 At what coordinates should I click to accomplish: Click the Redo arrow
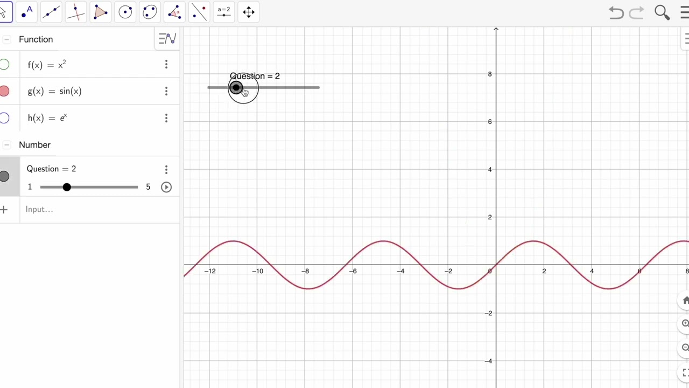(x=637, y=12)
